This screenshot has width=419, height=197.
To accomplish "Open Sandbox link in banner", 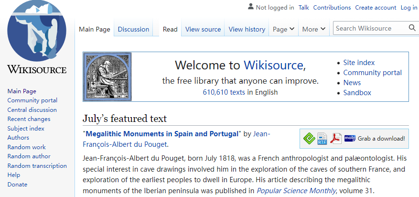I will tap(357, 93).
